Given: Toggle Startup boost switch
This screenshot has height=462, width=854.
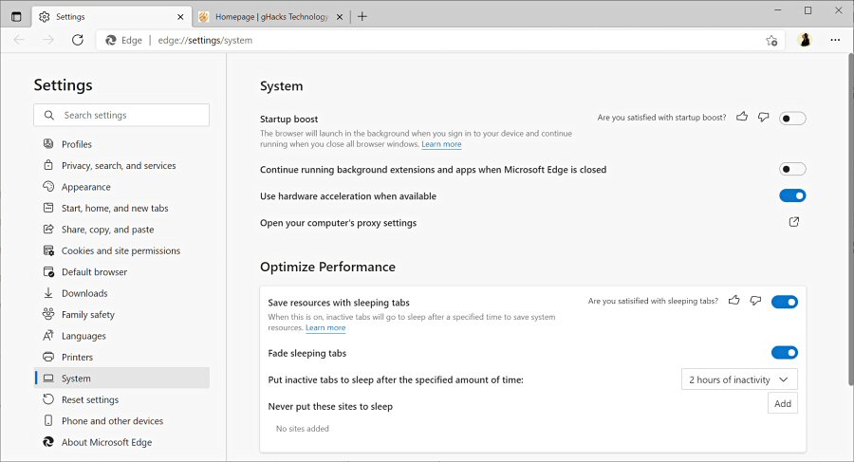Looking at the screenshot, I should click(x=792, y=119).
